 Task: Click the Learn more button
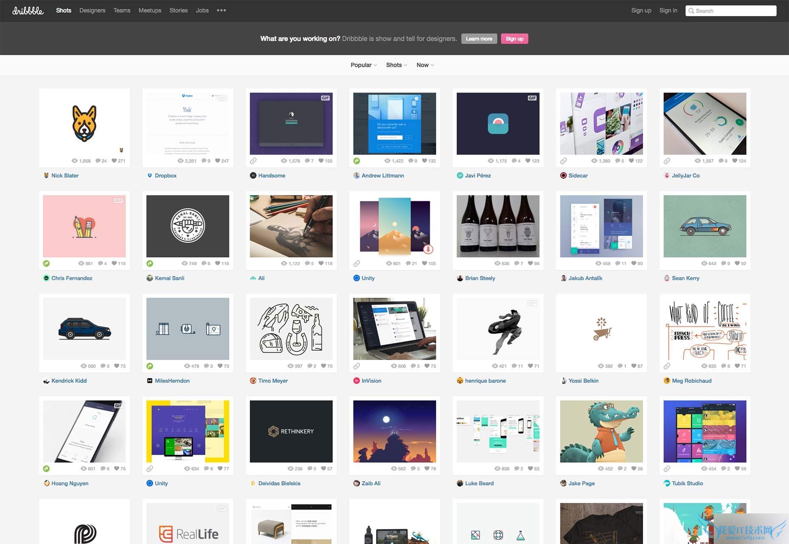click(x=479, y=39)
